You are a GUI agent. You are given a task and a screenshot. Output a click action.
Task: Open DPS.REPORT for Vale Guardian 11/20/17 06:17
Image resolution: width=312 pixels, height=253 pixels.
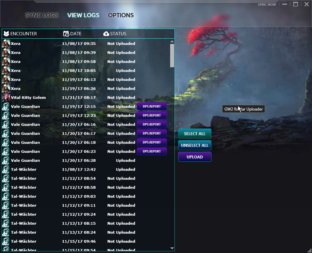152,133
